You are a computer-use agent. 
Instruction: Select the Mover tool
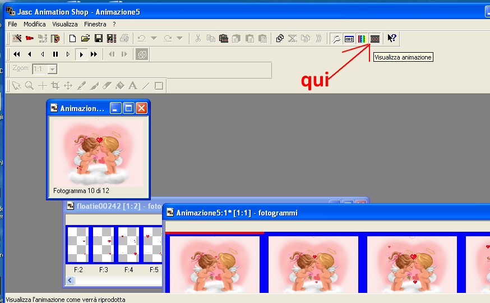[68, 85]
